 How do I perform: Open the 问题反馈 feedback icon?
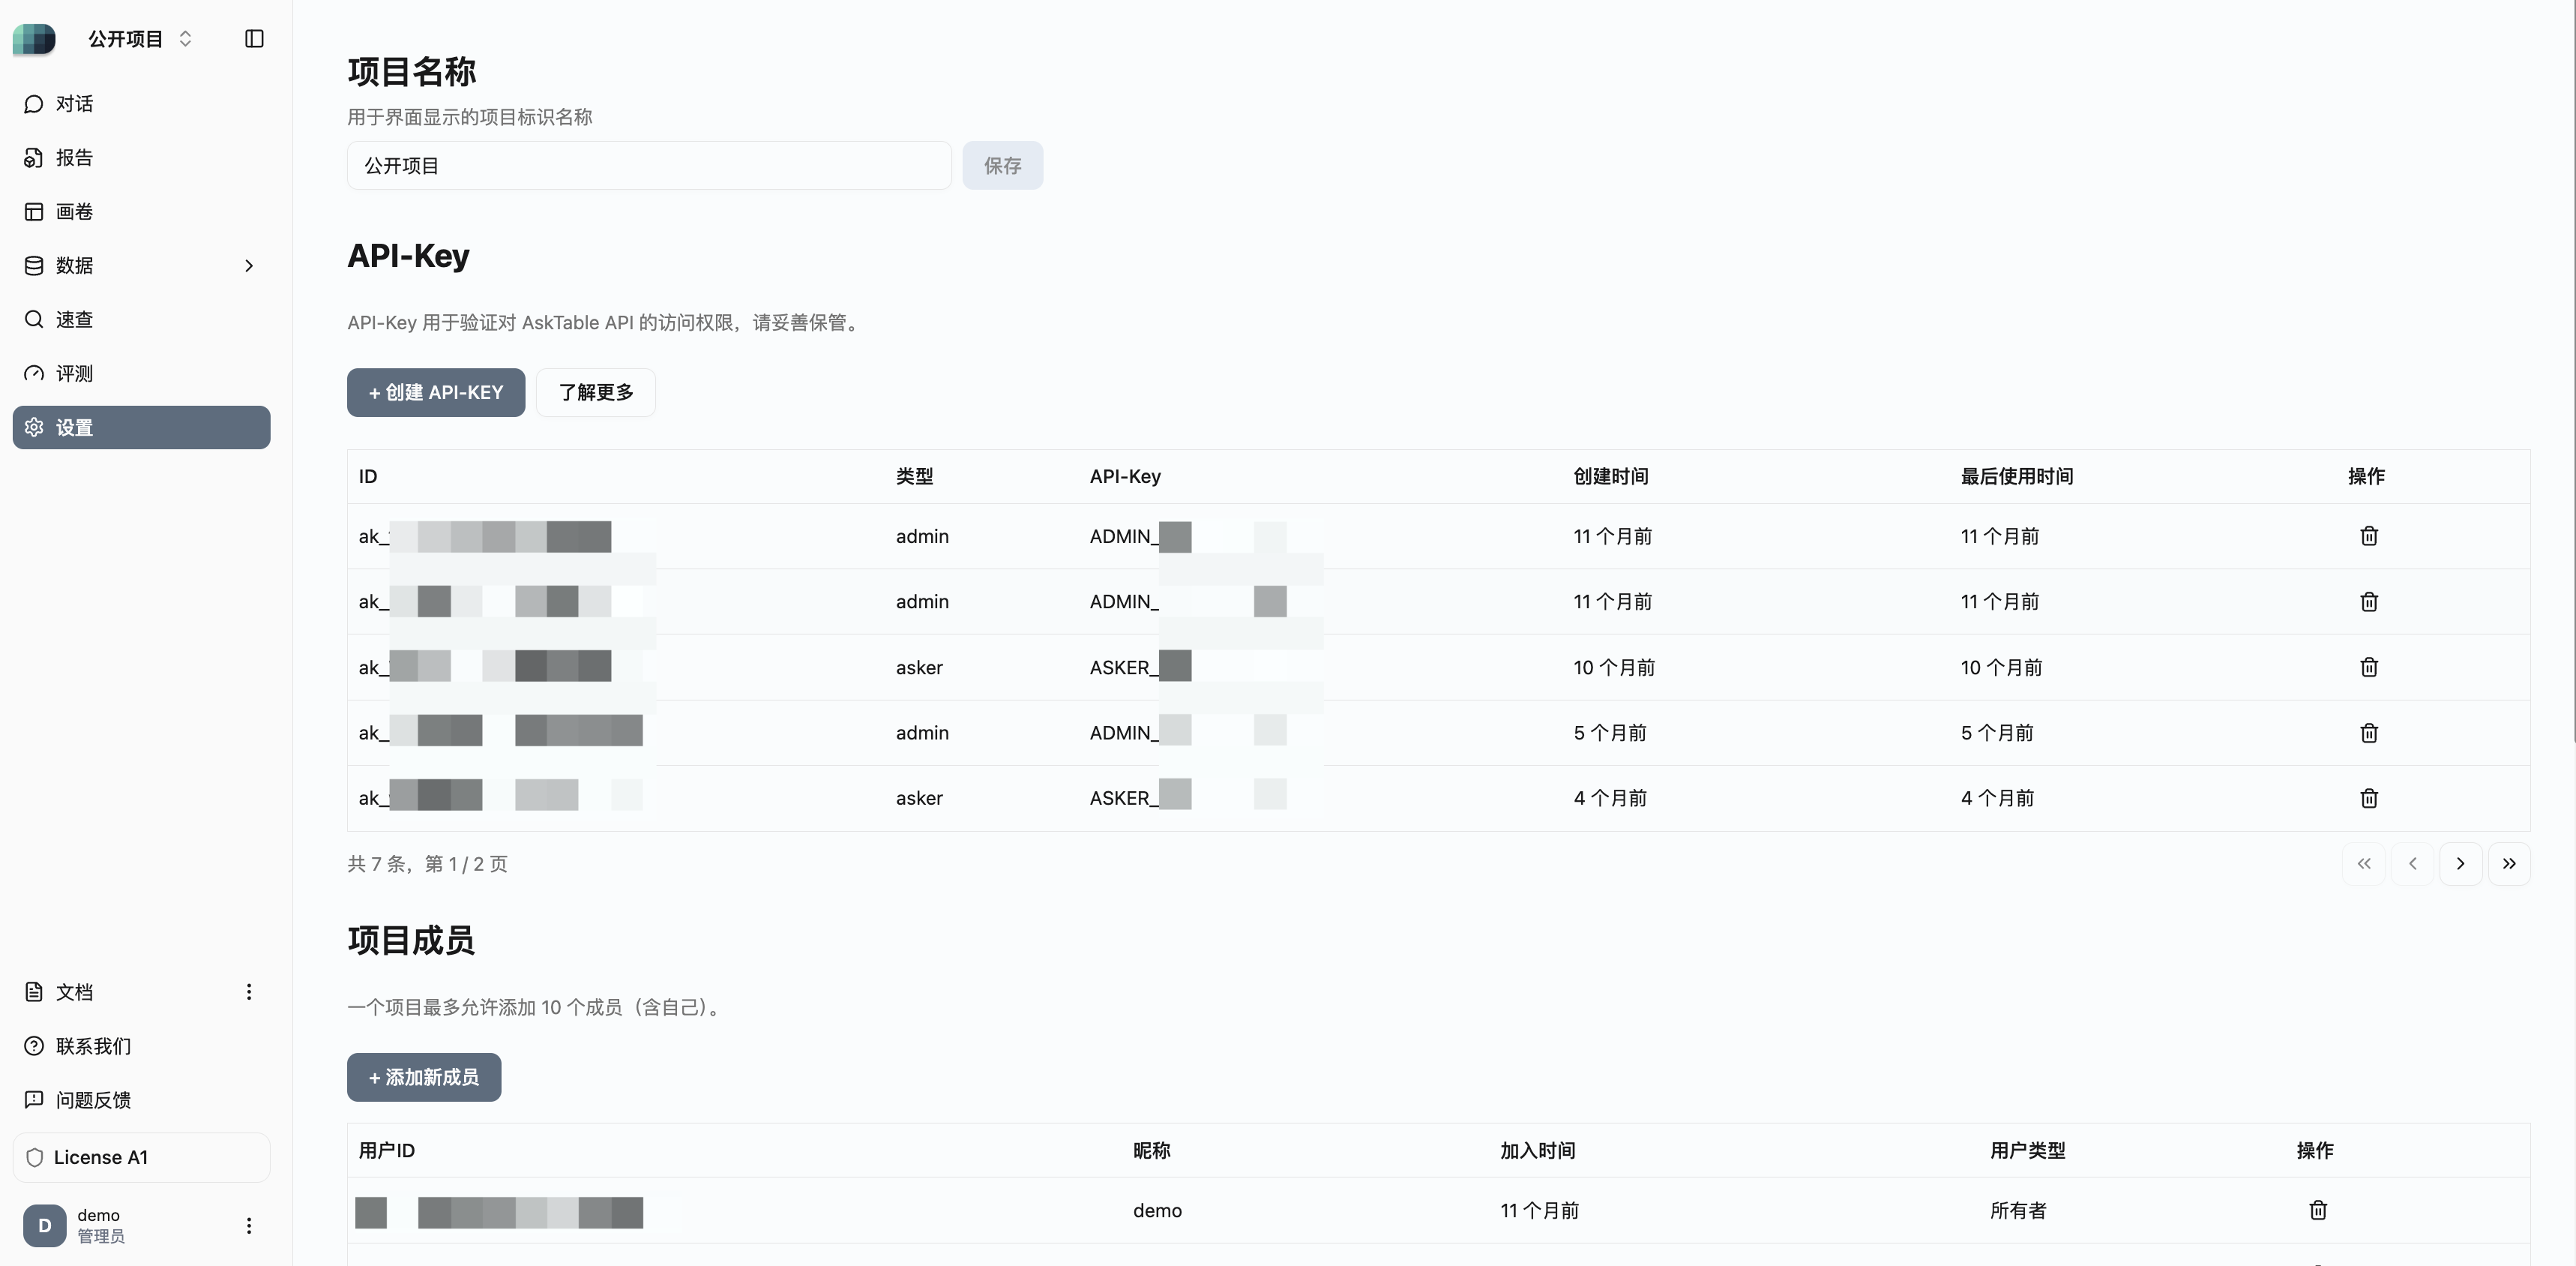[33, 1099]
